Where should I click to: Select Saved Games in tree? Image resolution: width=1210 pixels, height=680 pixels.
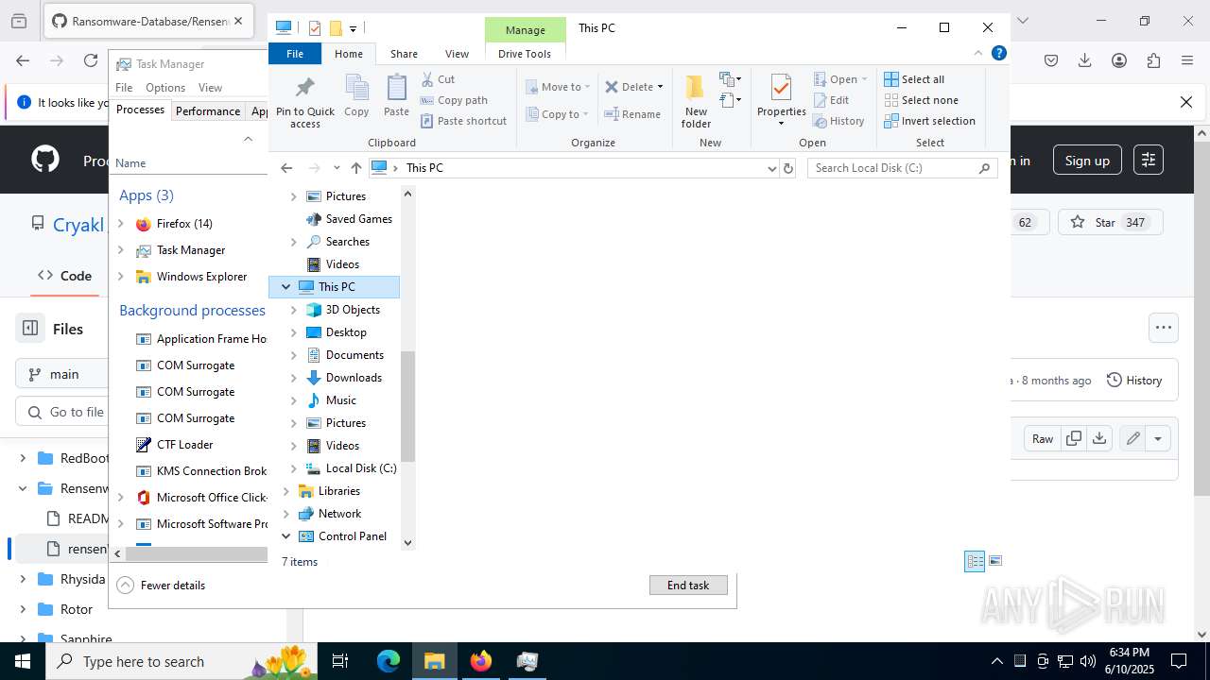(358, 219)
